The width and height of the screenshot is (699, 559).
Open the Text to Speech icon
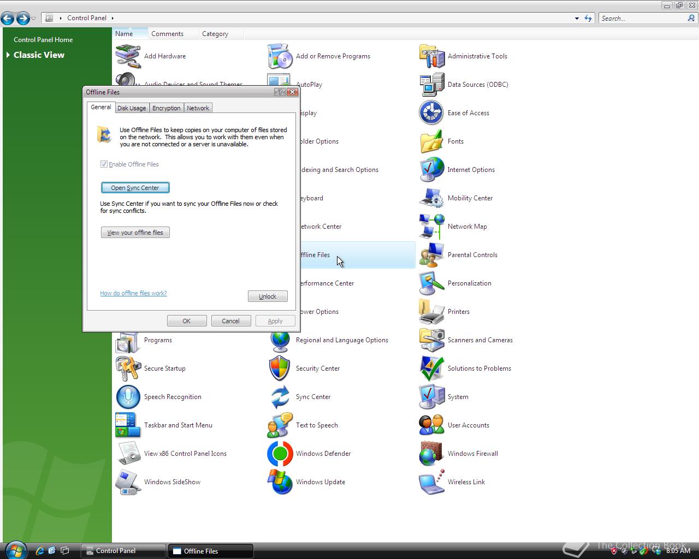click(280, 425)
